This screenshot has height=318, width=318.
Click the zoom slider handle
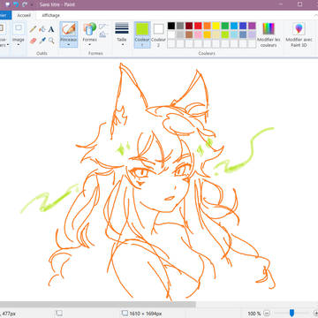click(x=291, y=313)
